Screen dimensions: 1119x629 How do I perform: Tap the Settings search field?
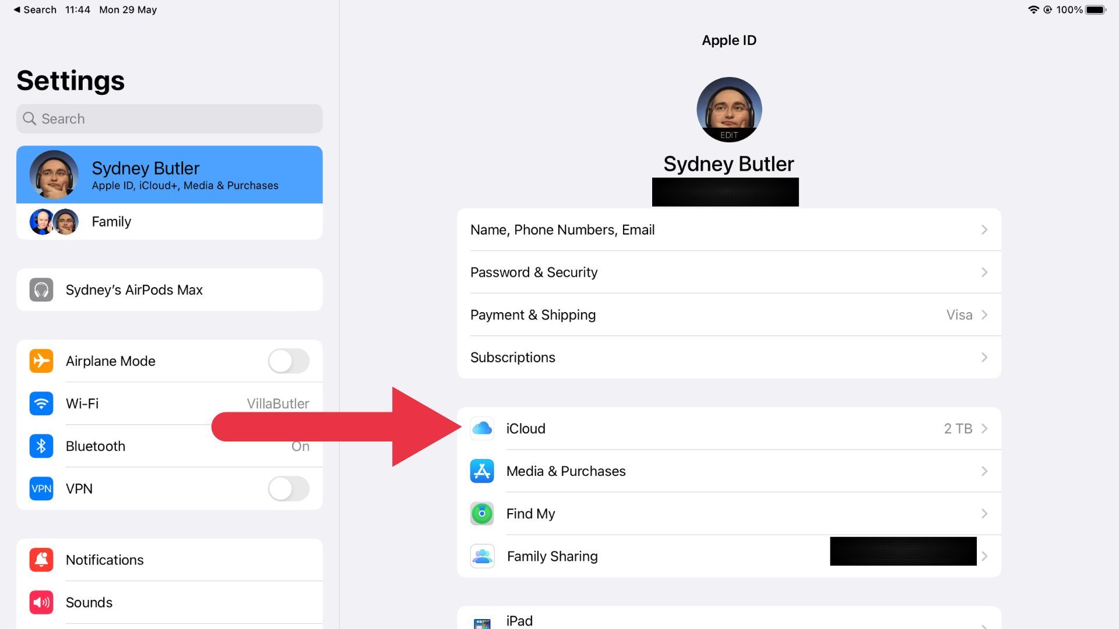[169, 118]
